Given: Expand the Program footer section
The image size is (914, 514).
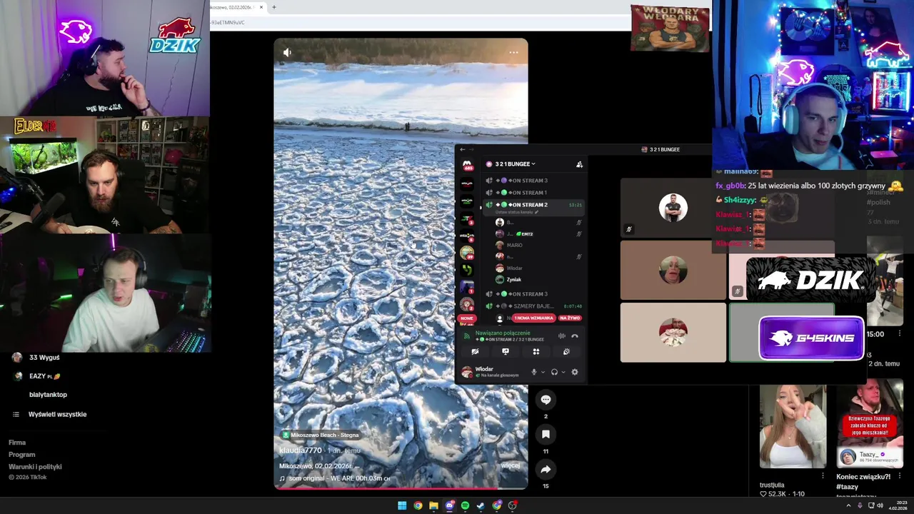Looking at the screenshot, I should (x=21, y=455).
